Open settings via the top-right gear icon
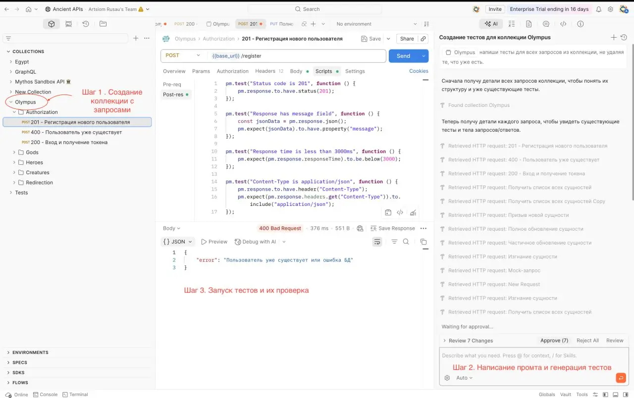This screenshot has height=398, width=634. [610, 9]
